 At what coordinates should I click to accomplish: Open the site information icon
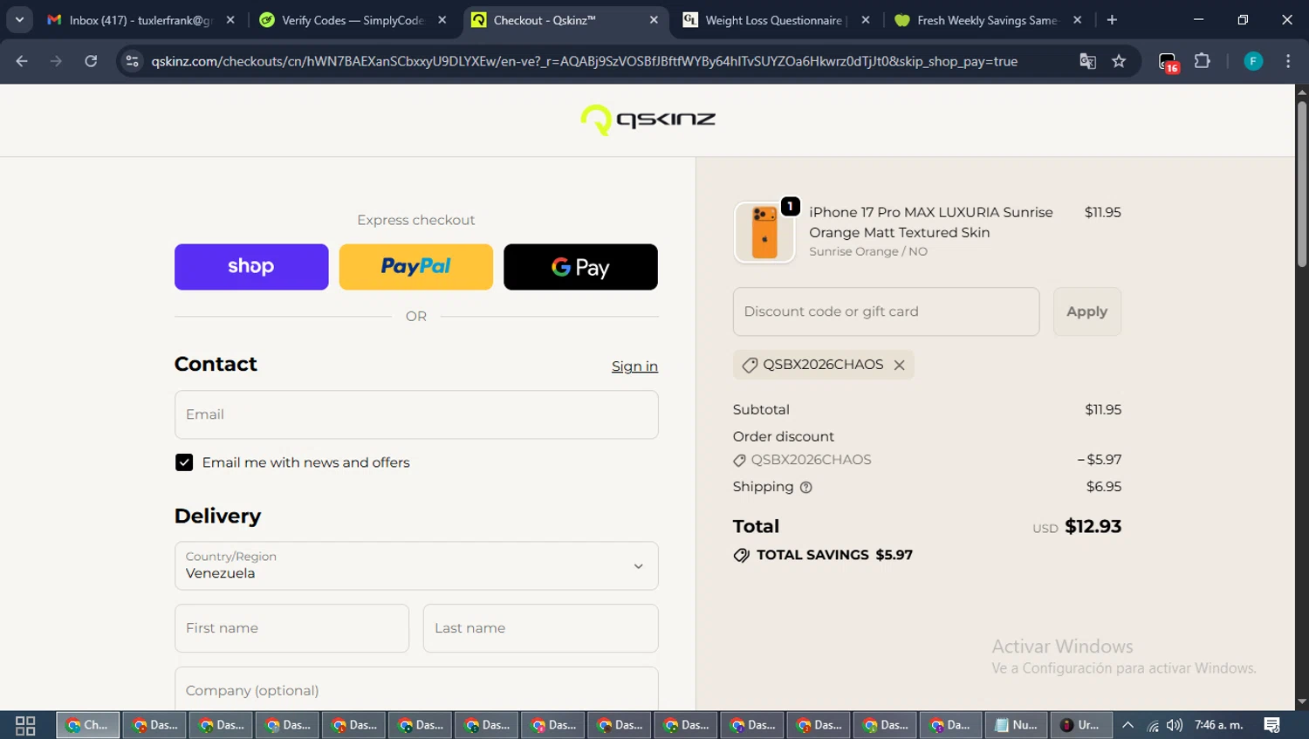click(133, 61)
